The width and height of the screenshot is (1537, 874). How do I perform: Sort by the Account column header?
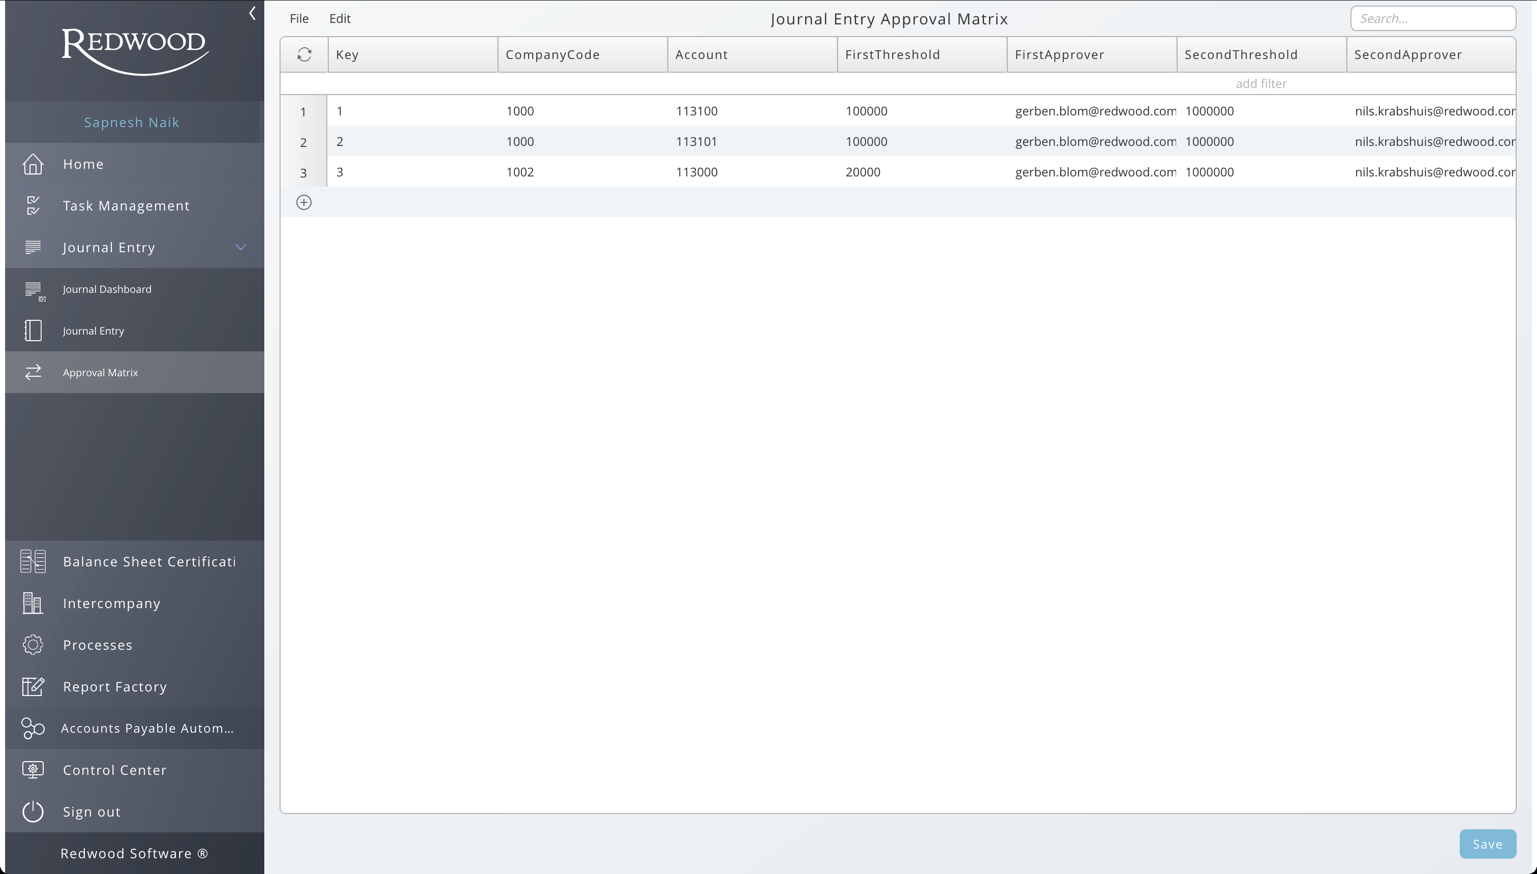click(x=752, y=54)
